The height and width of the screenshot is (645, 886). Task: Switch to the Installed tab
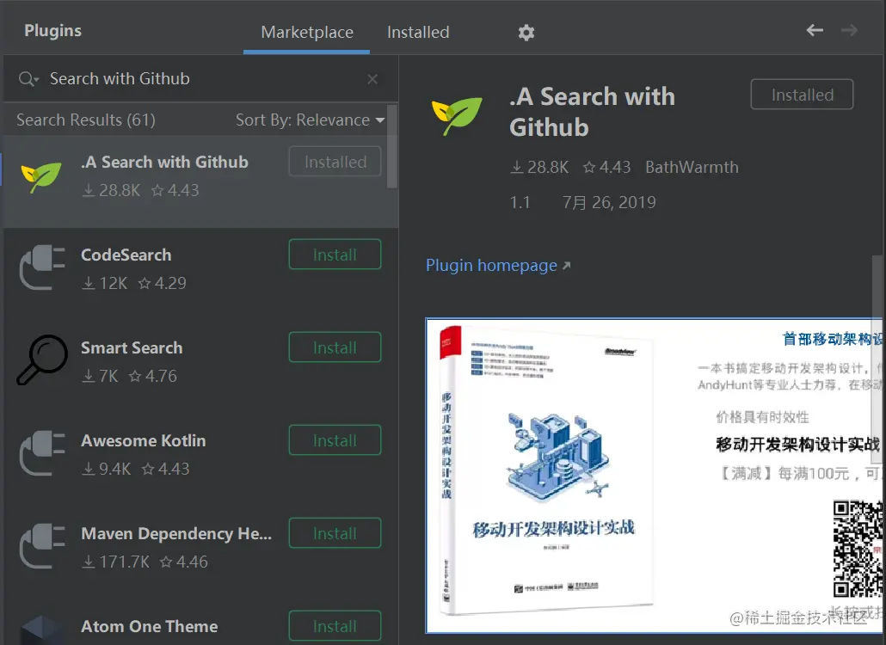[x=418, y=32]
